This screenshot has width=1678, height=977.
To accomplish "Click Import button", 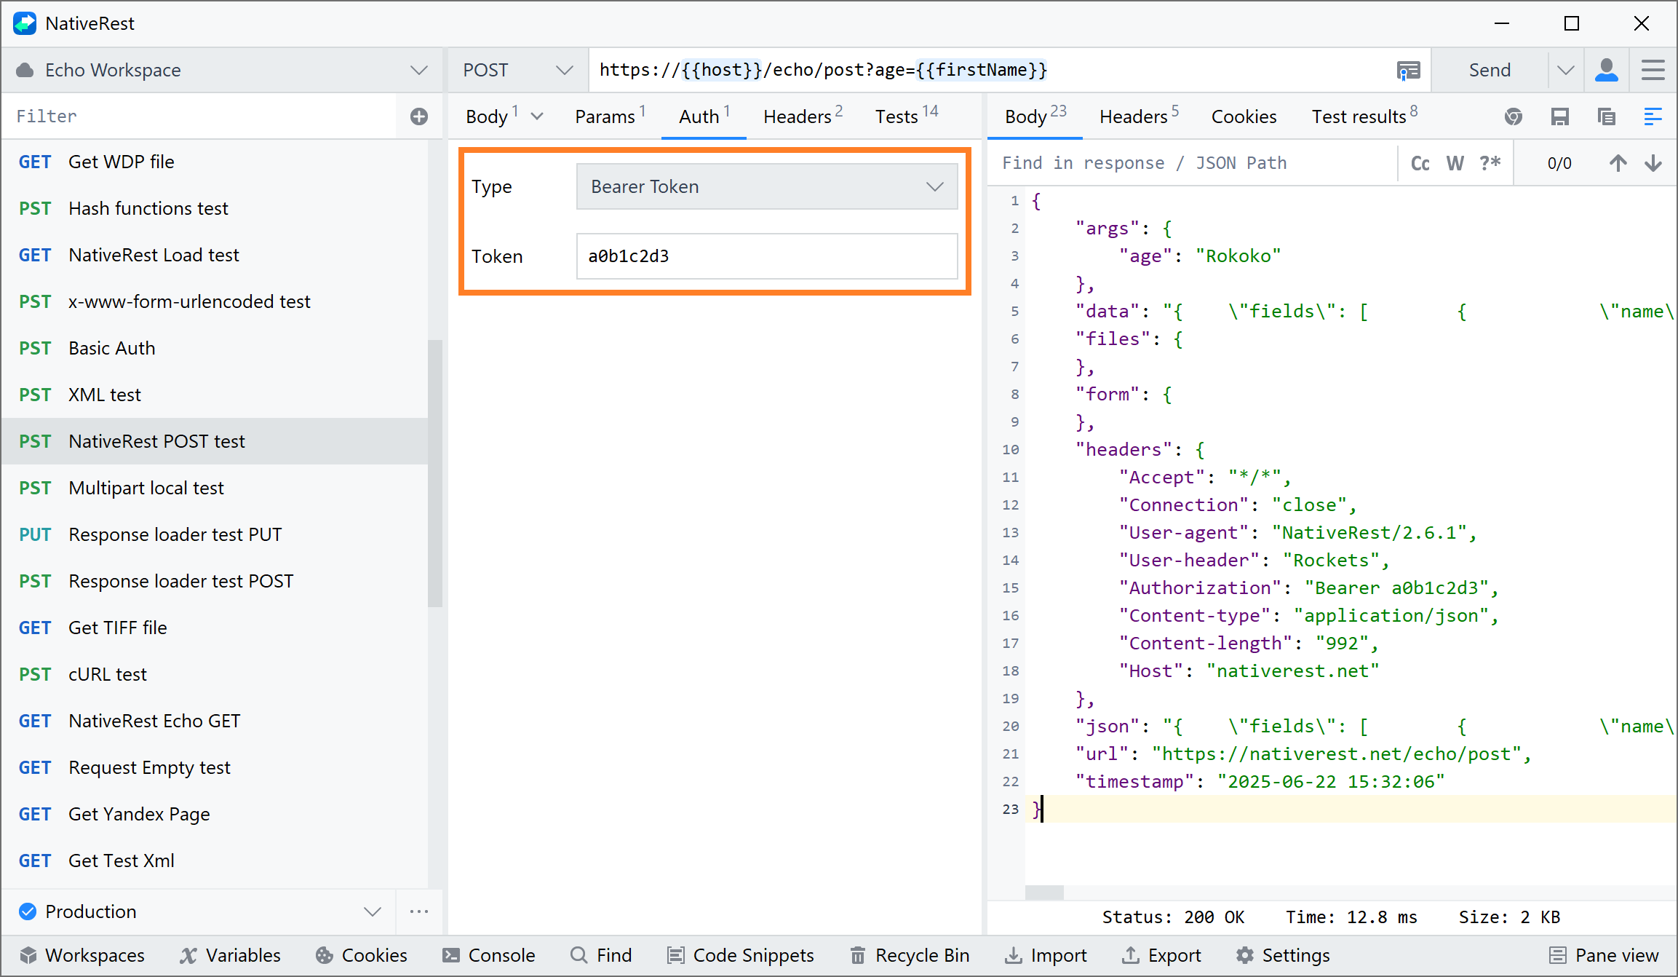I will click(1046, 955).
